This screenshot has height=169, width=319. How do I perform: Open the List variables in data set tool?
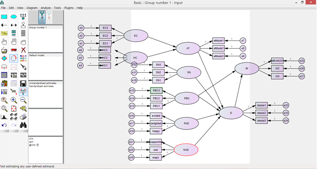tap(23, 33)
